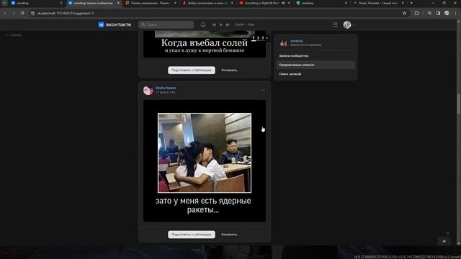Open the post author's name link

click(166, 88)
